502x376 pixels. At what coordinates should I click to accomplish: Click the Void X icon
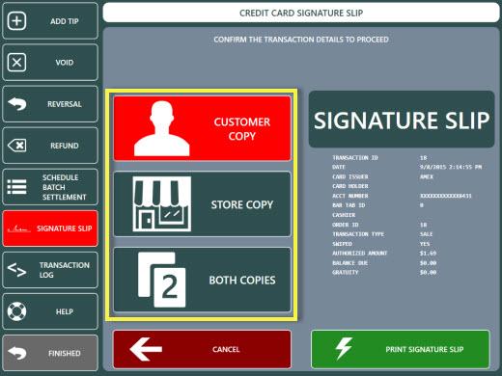click(x=16, y=63)
